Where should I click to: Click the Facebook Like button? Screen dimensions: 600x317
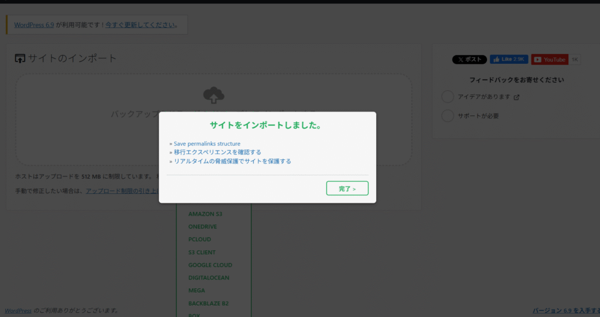509,59
